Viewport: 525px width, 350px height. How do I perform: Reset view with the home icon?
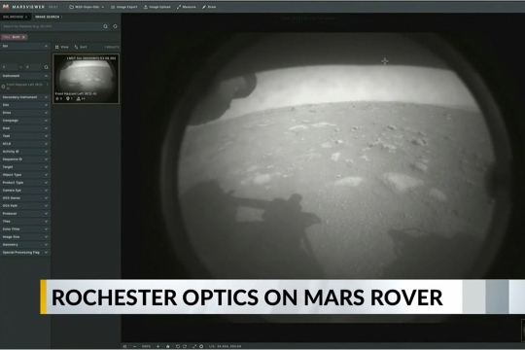[168, 346]
